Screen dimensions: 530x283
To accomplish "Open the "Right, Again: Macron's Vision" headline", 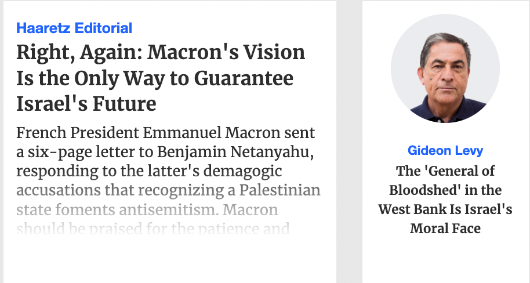I will (x=161, y=53).
